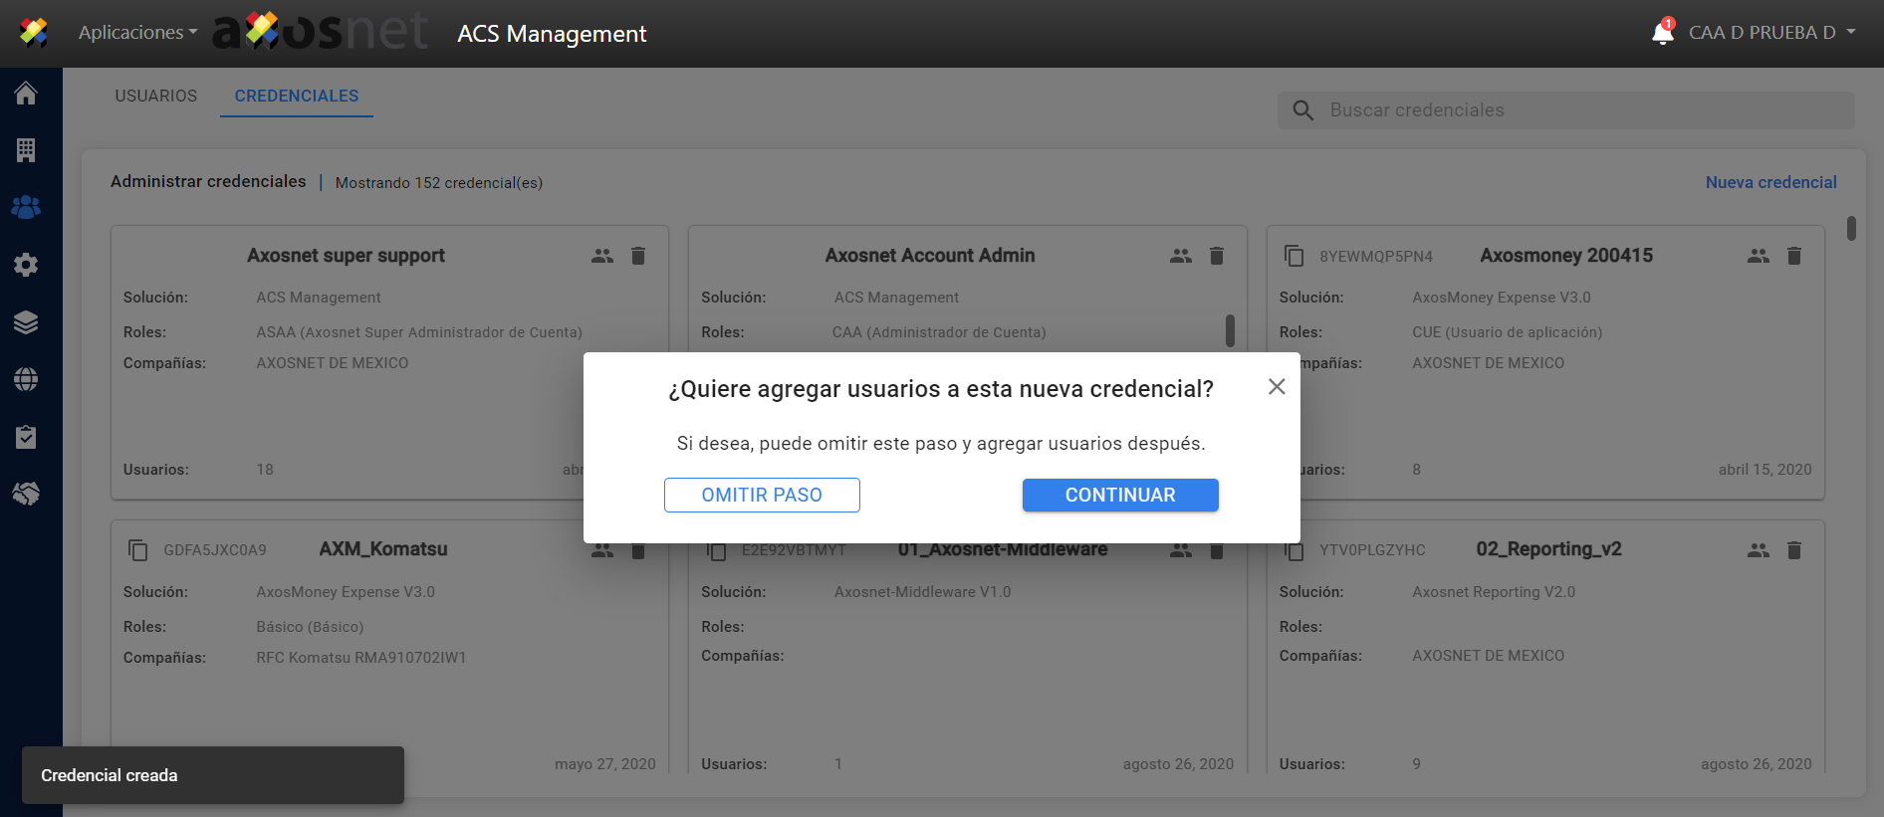1884x817 pixels.
Task: Click the Nueva credencial link
Action: (1770, 182)
